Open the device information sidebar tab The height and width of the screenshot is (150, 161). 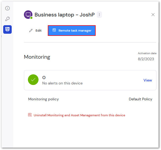pyautogui.click(x=7, y=8)
